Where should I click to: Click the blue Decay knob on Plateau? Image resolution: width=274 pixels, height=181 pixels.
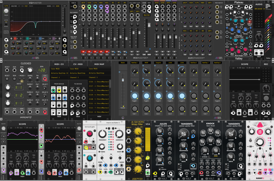245,30
